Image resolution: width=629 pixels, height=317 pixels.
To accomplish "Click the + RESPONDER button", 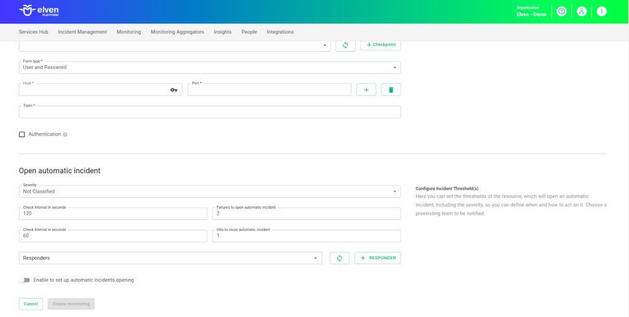I will click(377, 258).
